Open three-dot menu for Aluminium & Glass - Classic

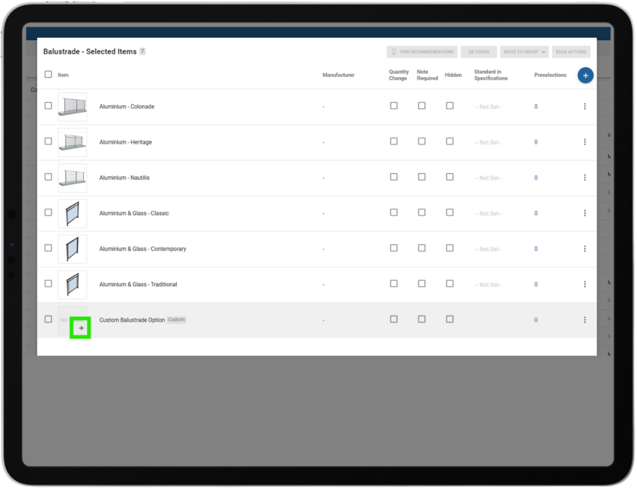(x=585, y=213)
